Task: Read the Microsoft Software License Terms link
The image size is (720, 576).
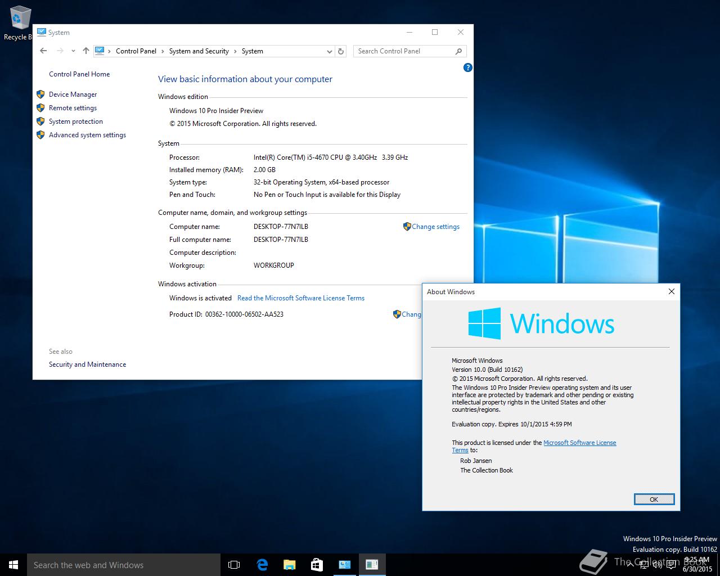Action: [x=301, y=298]
